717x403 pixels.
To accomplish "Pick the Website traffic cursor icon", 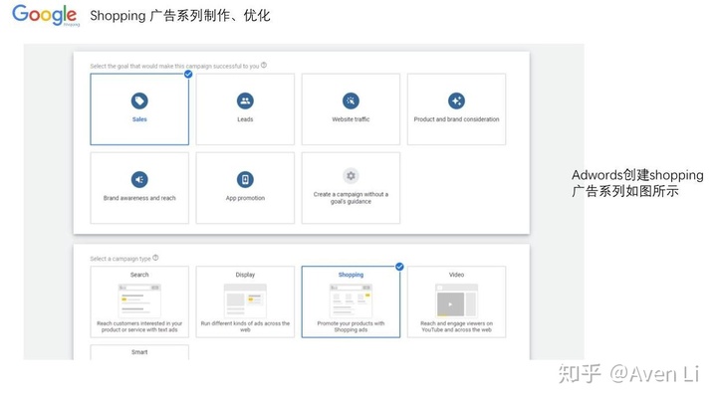I will click(x=351, y=101).
